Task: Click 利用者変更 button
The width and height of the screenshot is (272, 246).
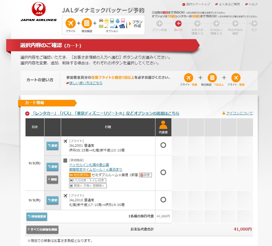Action: pos(37,217)
